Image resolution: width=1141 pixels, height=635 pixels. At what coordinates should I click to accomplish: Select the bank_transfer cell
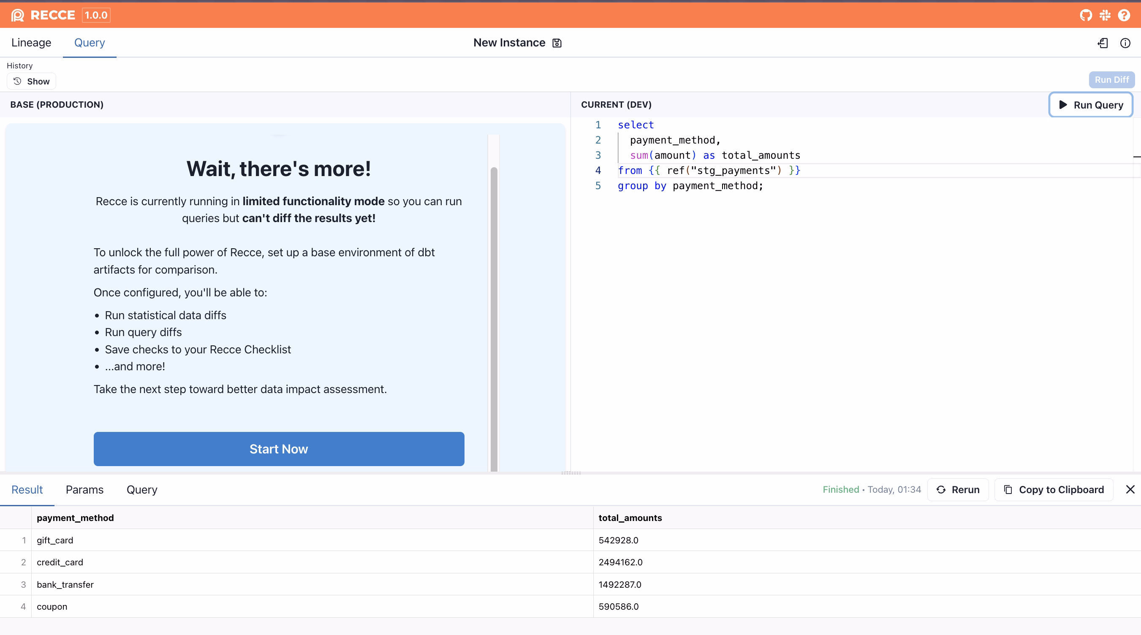point(312,584)
